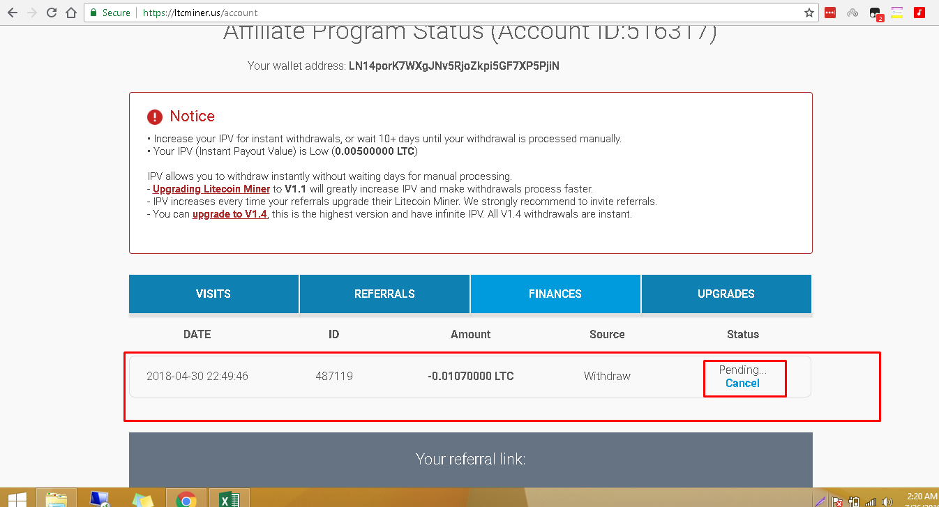This screenshot has height=507, width=939.
Task: Cancel the pending withdrawal
Action: [742, 383]
